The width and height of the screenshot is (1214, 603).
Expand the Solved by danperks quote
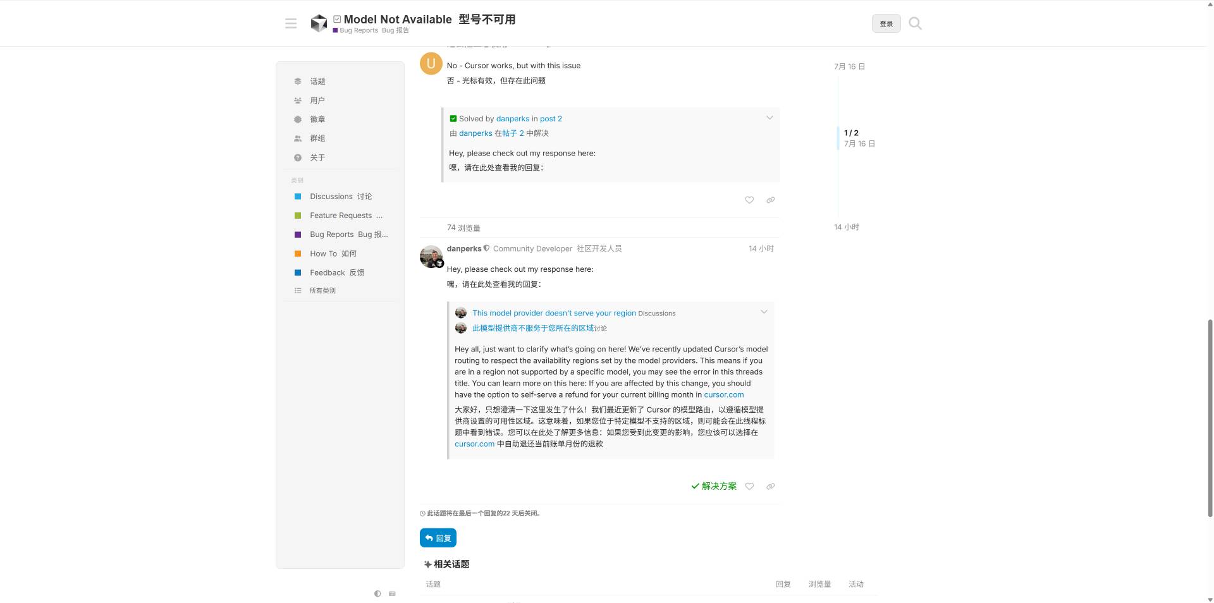(769, 118)
